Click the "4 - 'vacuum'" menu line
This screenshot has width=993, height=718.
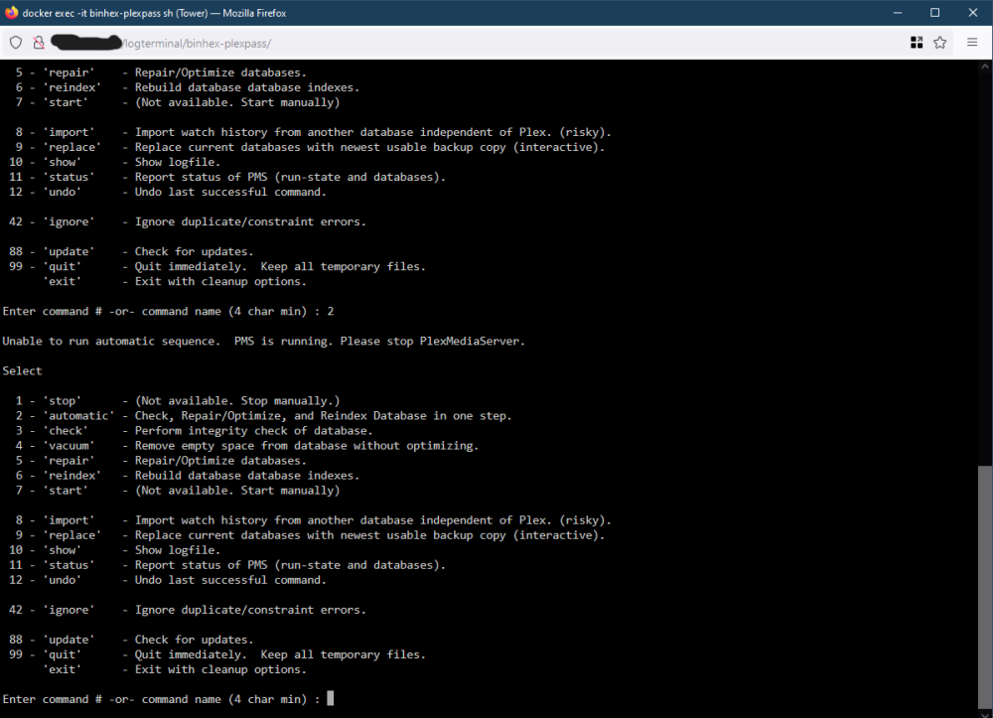pos(247,446)
